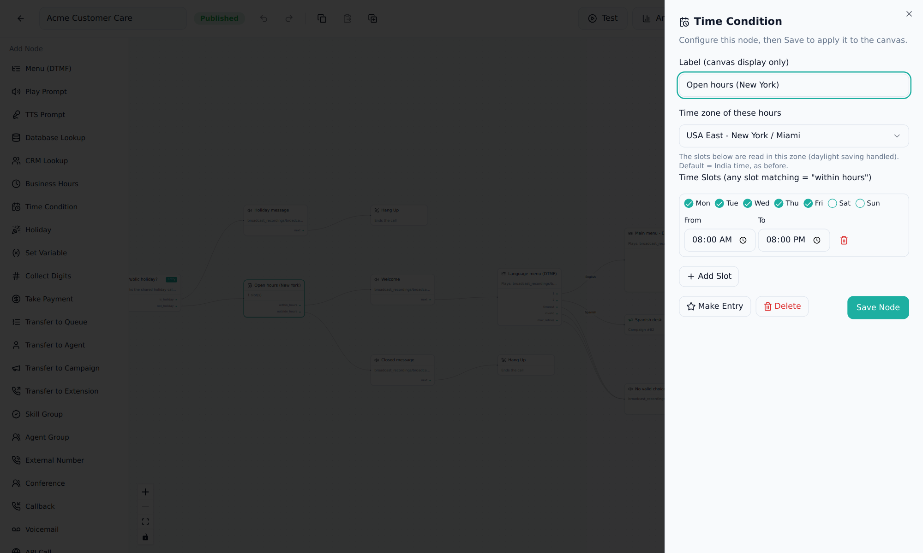Zoom in on canvas with plus icon

pyautogui.click(x=145, y=492)
